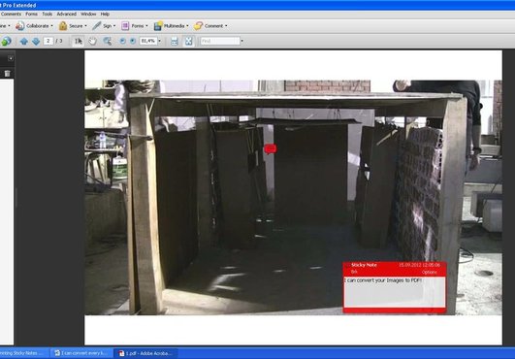Go to the previous page with up arrow

23,41
